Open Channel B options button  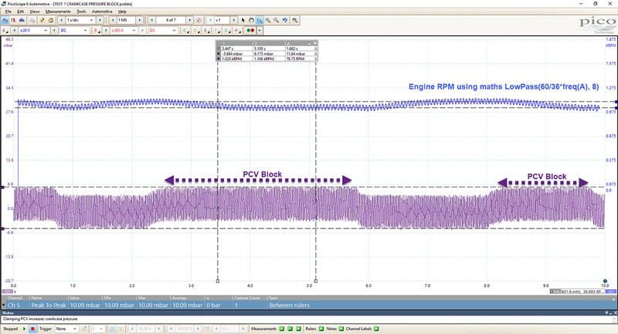tap(97, 30)
